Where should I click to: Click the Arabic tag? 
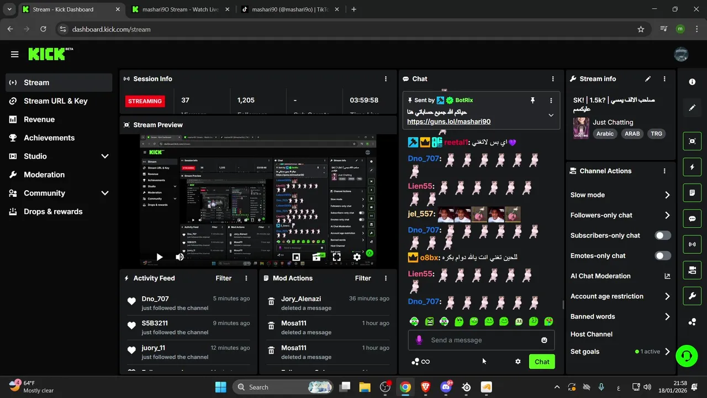pyautogui.click(x=605, y=134)
